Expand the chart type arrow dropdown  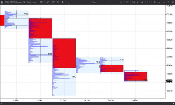coord(44,2)
